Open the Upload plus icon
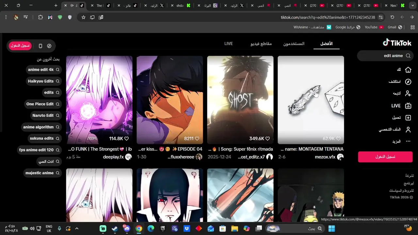Image resolution: width=418 pixels, height=235 pixels. pyautogui.click(x=408, y=117)
